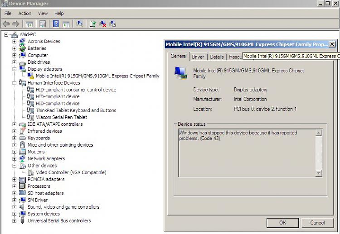The width and height of the screenshot is (340, 234).
Task: Click the Infrared devices category icon
Action: click(x=22, y=131)
